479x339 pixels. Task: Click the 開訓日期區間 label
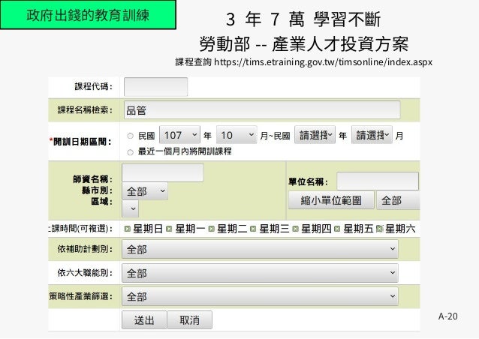(80, 142)
